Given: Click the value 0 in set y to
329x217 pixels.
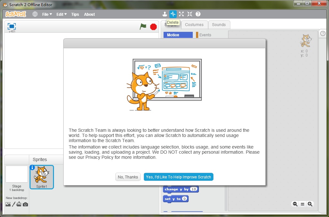Looking at the screenshot, I should [x=184, y=199].
